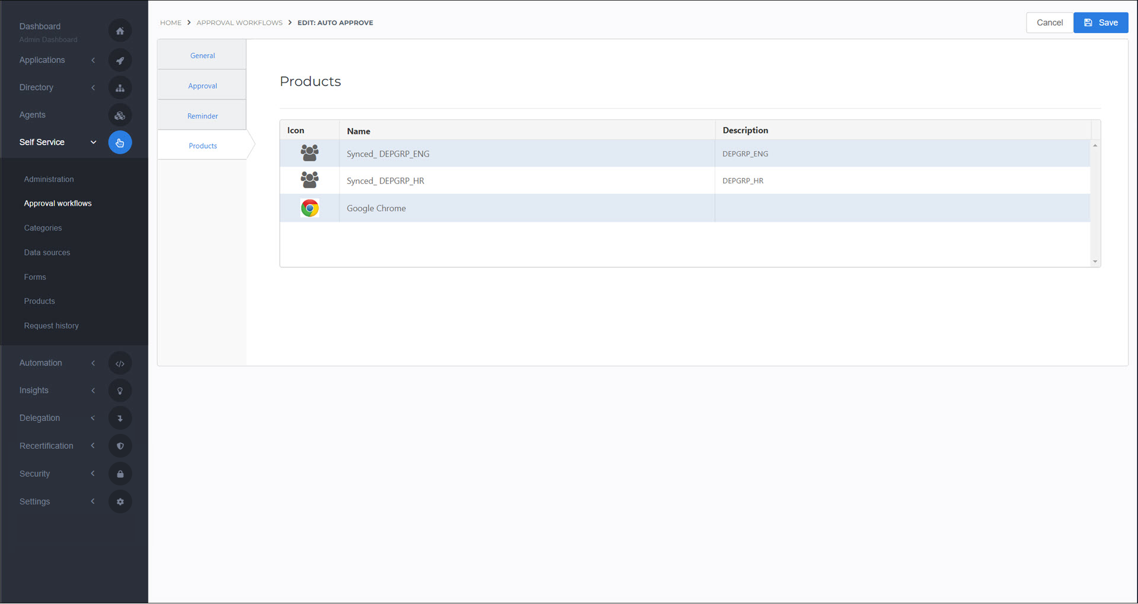Expand the Settings menu section
Image resolution: width=1138 pixels, height=604 pixels.
click(x=93, y=501)
